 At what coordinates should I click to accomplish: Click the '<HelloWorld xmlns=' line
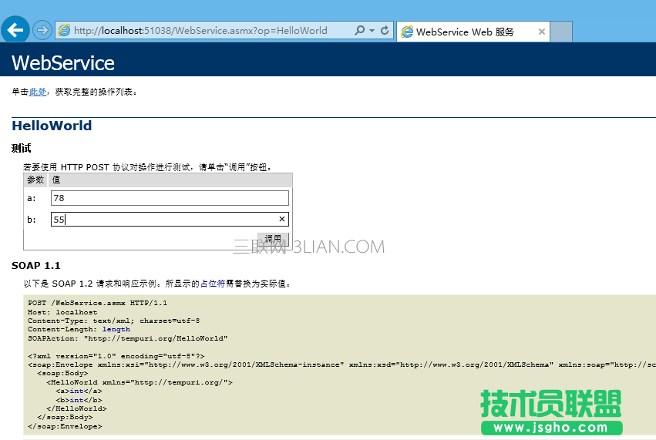click(x=140, y=382)
